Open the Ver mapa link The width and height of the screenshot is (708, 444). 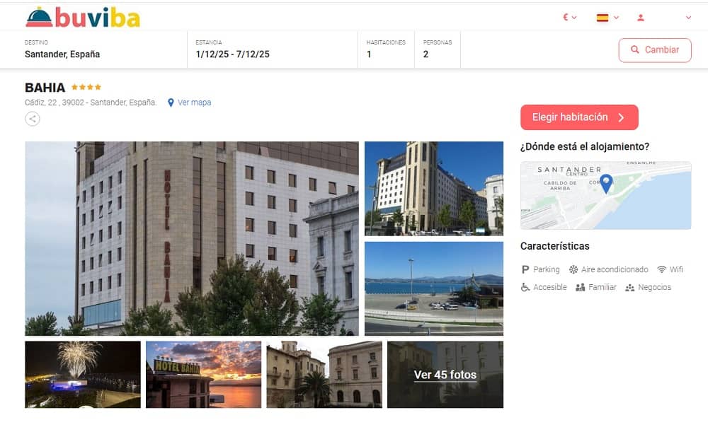pos(189,103)
